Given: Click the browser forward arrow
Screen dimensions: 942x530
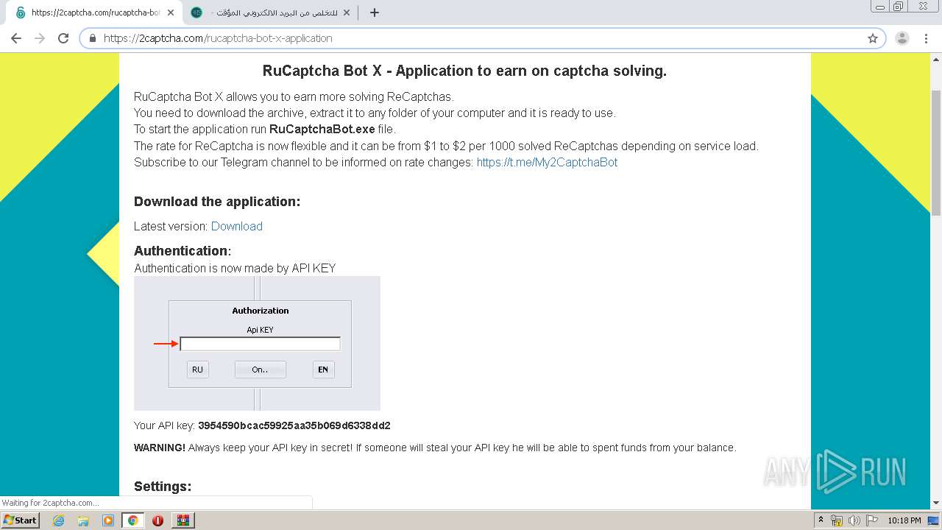Looking at the screenshot, I should tap(40, 38).
